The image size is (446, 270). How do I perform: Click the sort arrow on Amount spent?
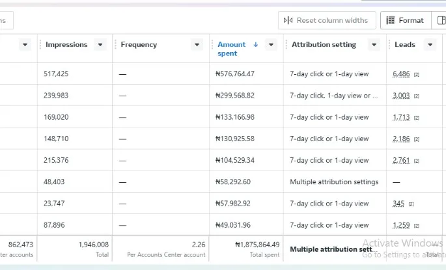255,45
